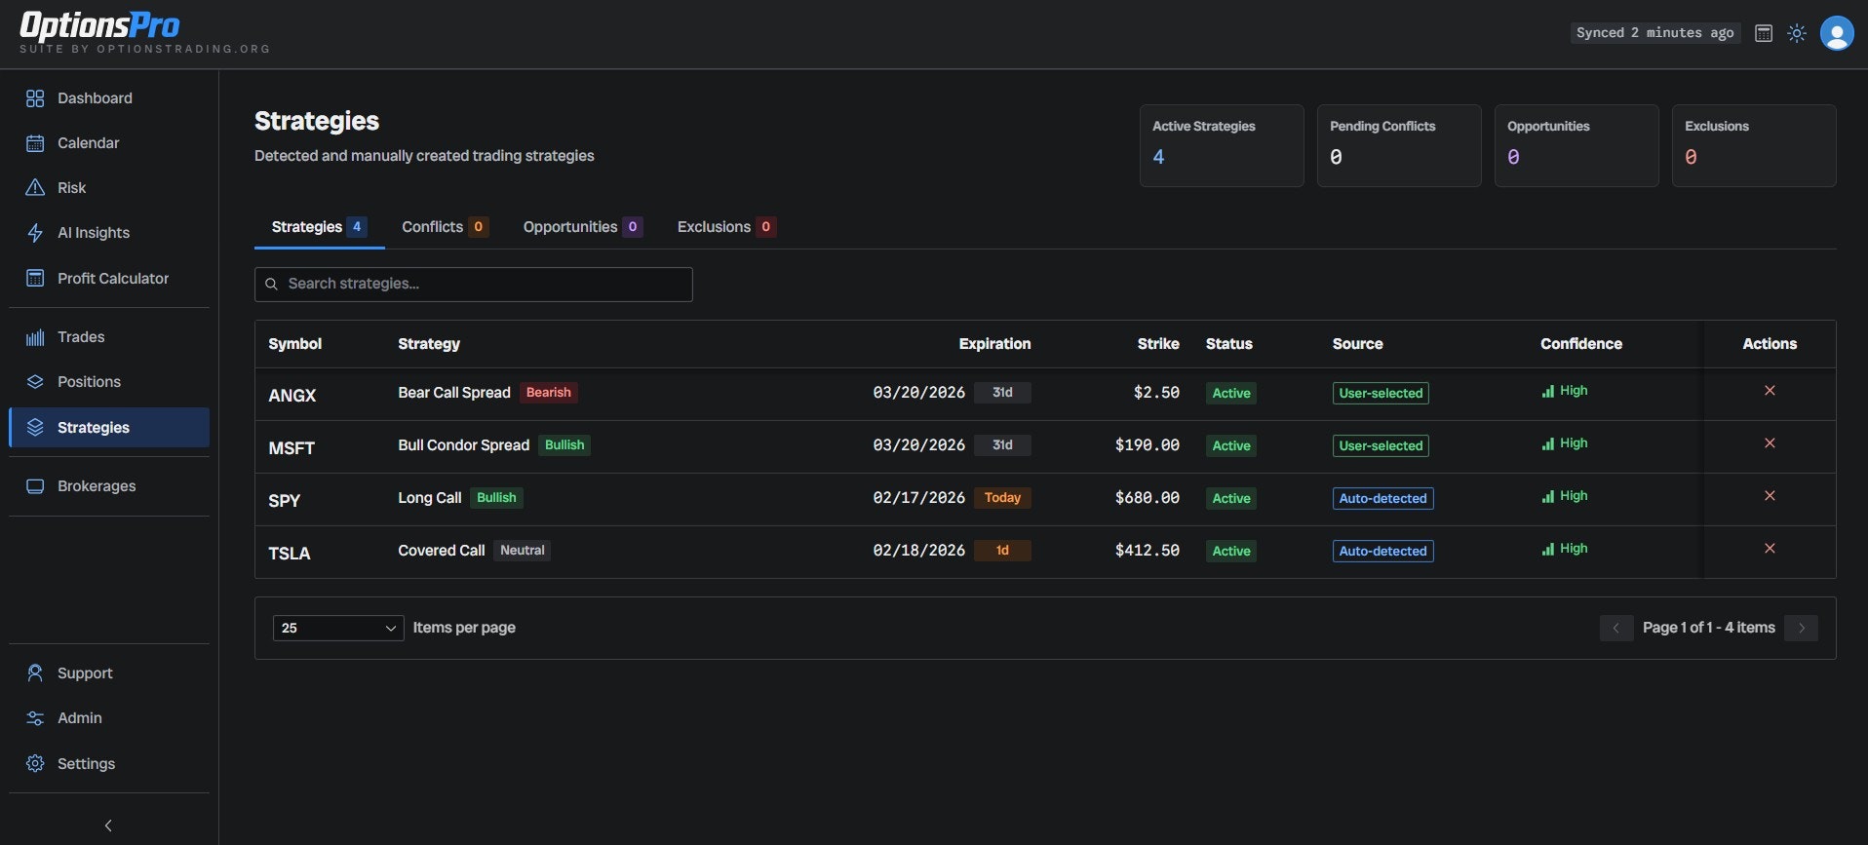Click the 1d expiration badge for TSLA
The width and height of the screenshot is (1868, 845).
(x=1002, y=551)
